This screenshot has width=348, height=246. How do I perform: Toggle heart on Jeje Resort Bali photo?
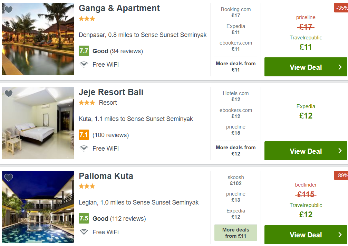(x=9, y=94)
